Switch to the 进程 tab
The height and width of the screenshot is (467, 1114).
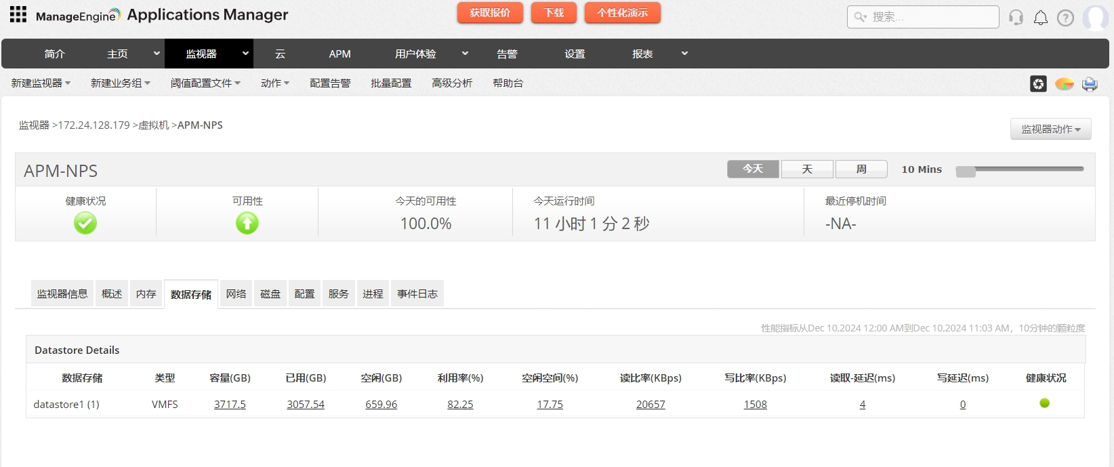click(x=373, y=293)
